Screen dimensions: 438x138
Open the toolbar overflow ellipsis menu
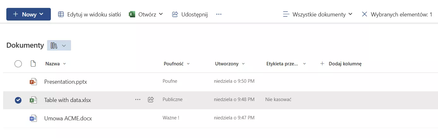pos(219,15)
